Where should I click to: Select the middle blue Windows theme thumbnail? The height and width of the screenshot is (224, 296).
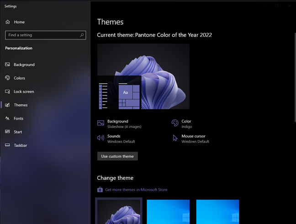[x=168, y=212]
